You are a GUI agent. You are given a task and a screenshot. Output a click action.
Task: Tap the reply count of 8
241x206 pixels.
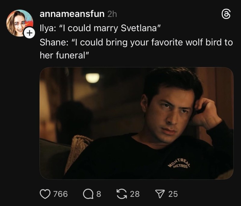point(98,194)
